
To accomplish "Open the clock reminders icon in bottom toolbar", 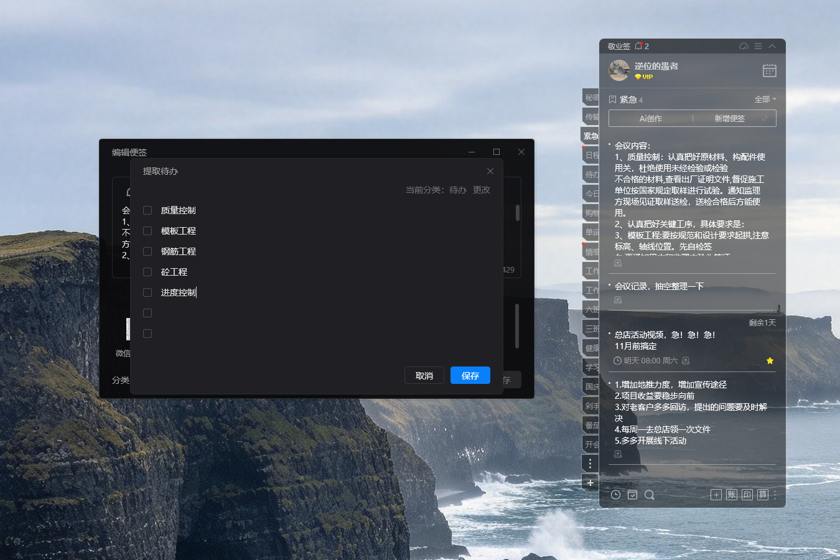I will coord(615,495).
